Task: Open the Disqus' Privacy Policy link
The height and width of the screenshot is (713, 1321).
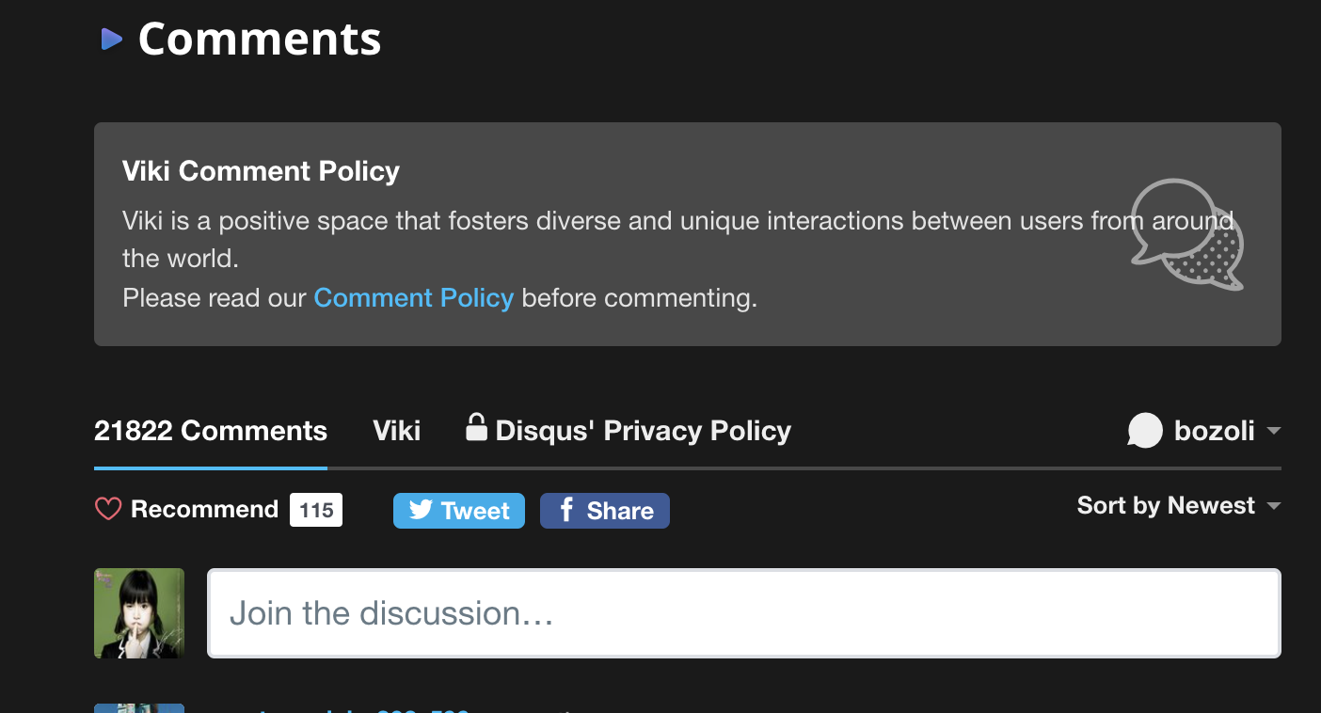Action: click(643, 431)
